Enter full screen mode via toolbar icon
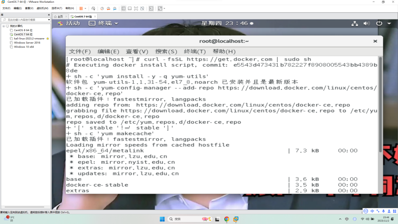 pyautogui.click(x=136, y=8)
